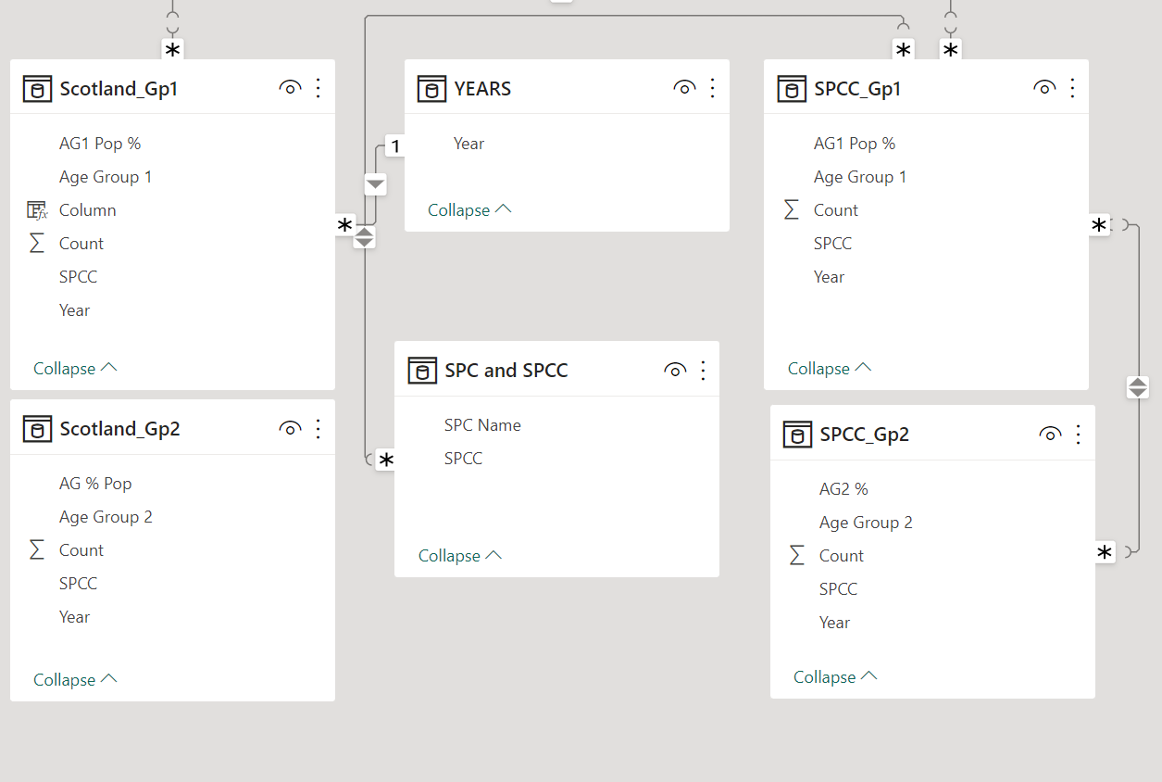Collapse the SPC and SPCC table card
Viewport: 1162px width, 782px height.
461,556
